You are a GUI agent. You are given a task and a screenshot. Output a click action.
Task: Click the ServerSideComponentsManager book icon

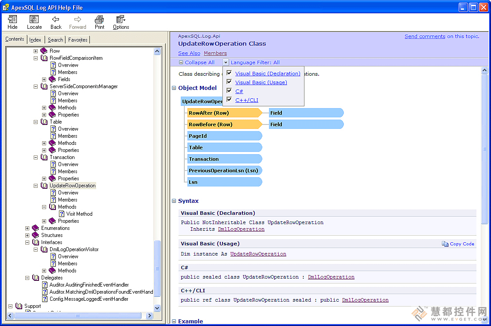point(44,86)
